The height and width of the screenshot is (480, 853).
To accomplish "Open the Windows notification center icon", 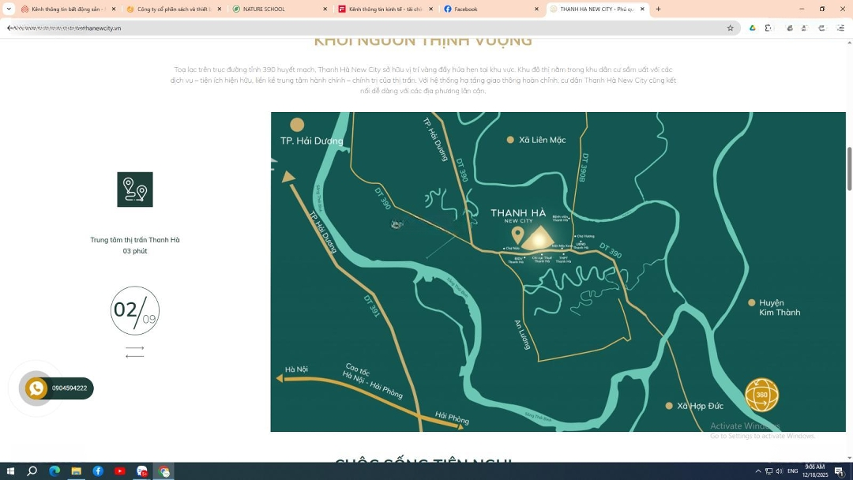I will point(839,471).
